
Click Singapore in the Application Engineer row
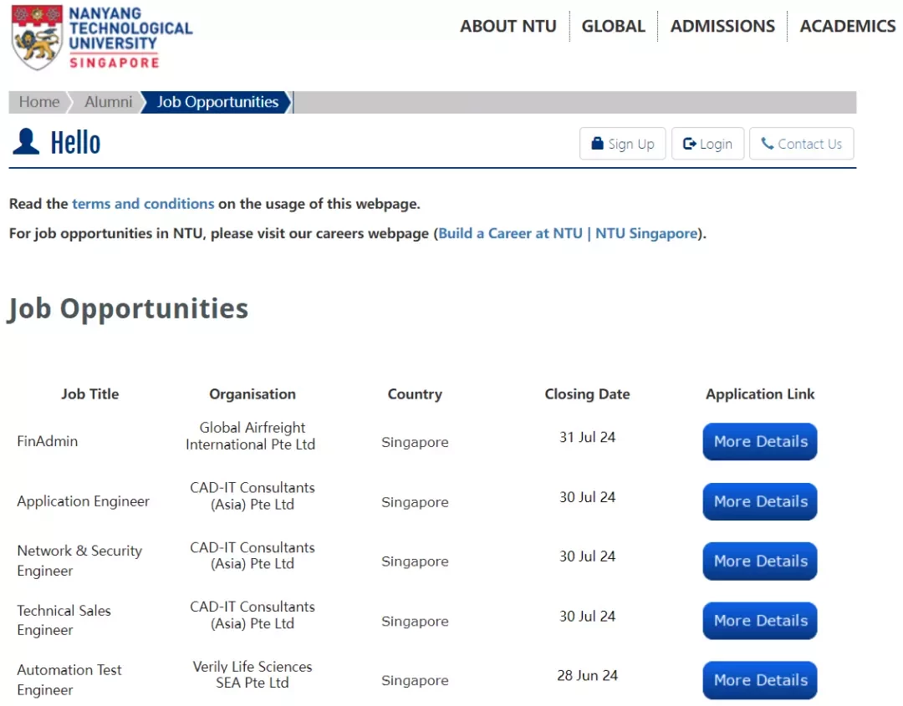415,502
